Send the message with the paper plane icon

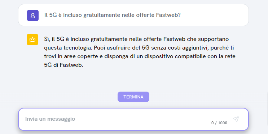pos(236,119)
